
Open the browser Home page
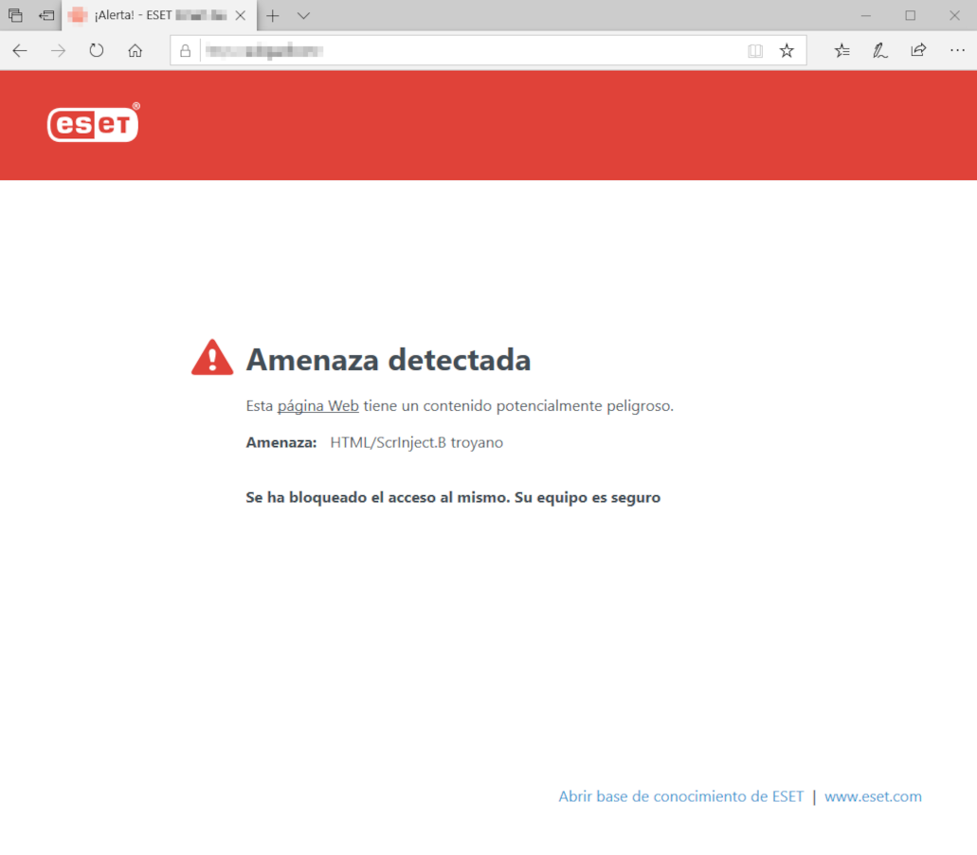(135, 50)
